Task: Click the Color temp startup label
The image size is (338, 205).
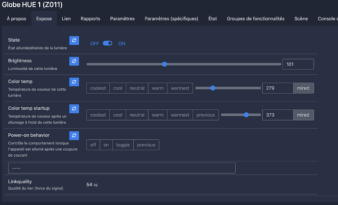Action: 29,108
